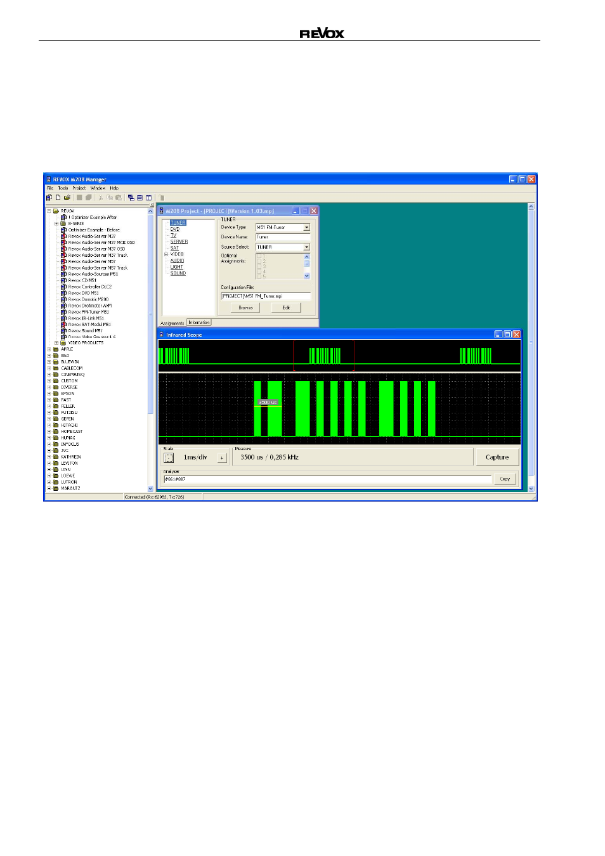Open the Project menu
This screenshot has width=605, height=856.
pos(79,188)
